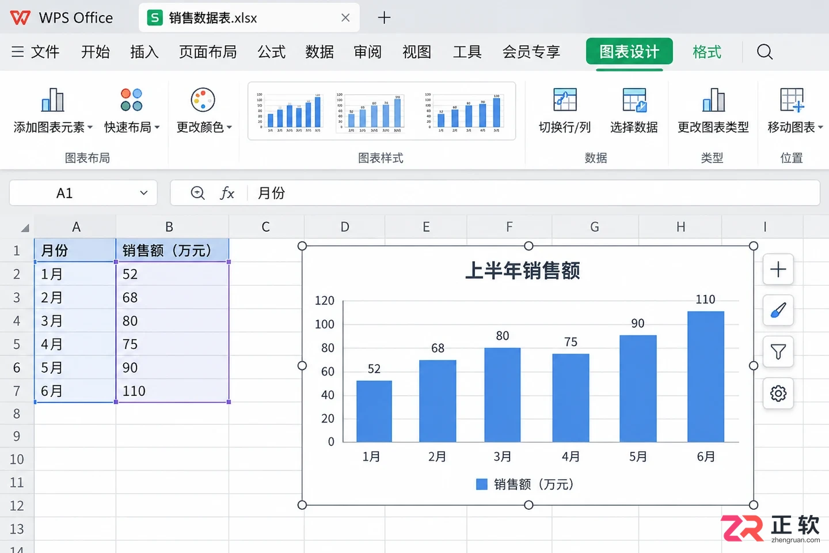
Task: Click the WPS Office logo icon
Action: point(20,18)
